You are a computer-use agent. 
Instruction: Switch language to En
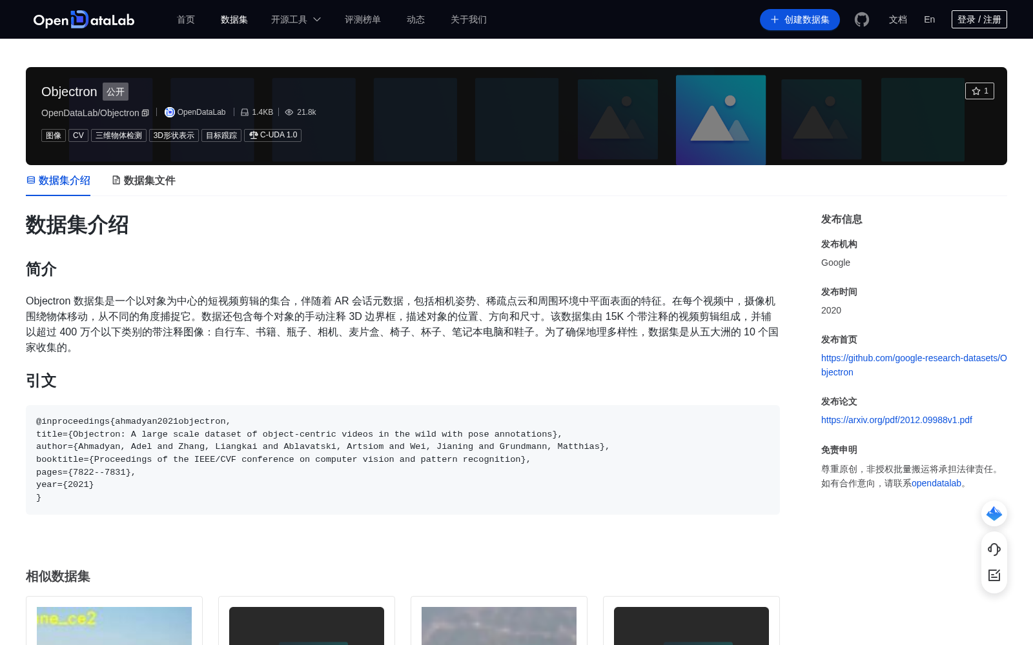click(x=930, y=19)
